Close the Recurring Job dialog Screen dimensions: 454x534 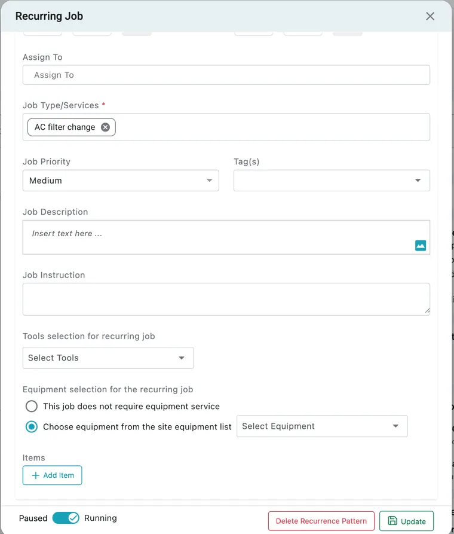(x=430, y=16)
